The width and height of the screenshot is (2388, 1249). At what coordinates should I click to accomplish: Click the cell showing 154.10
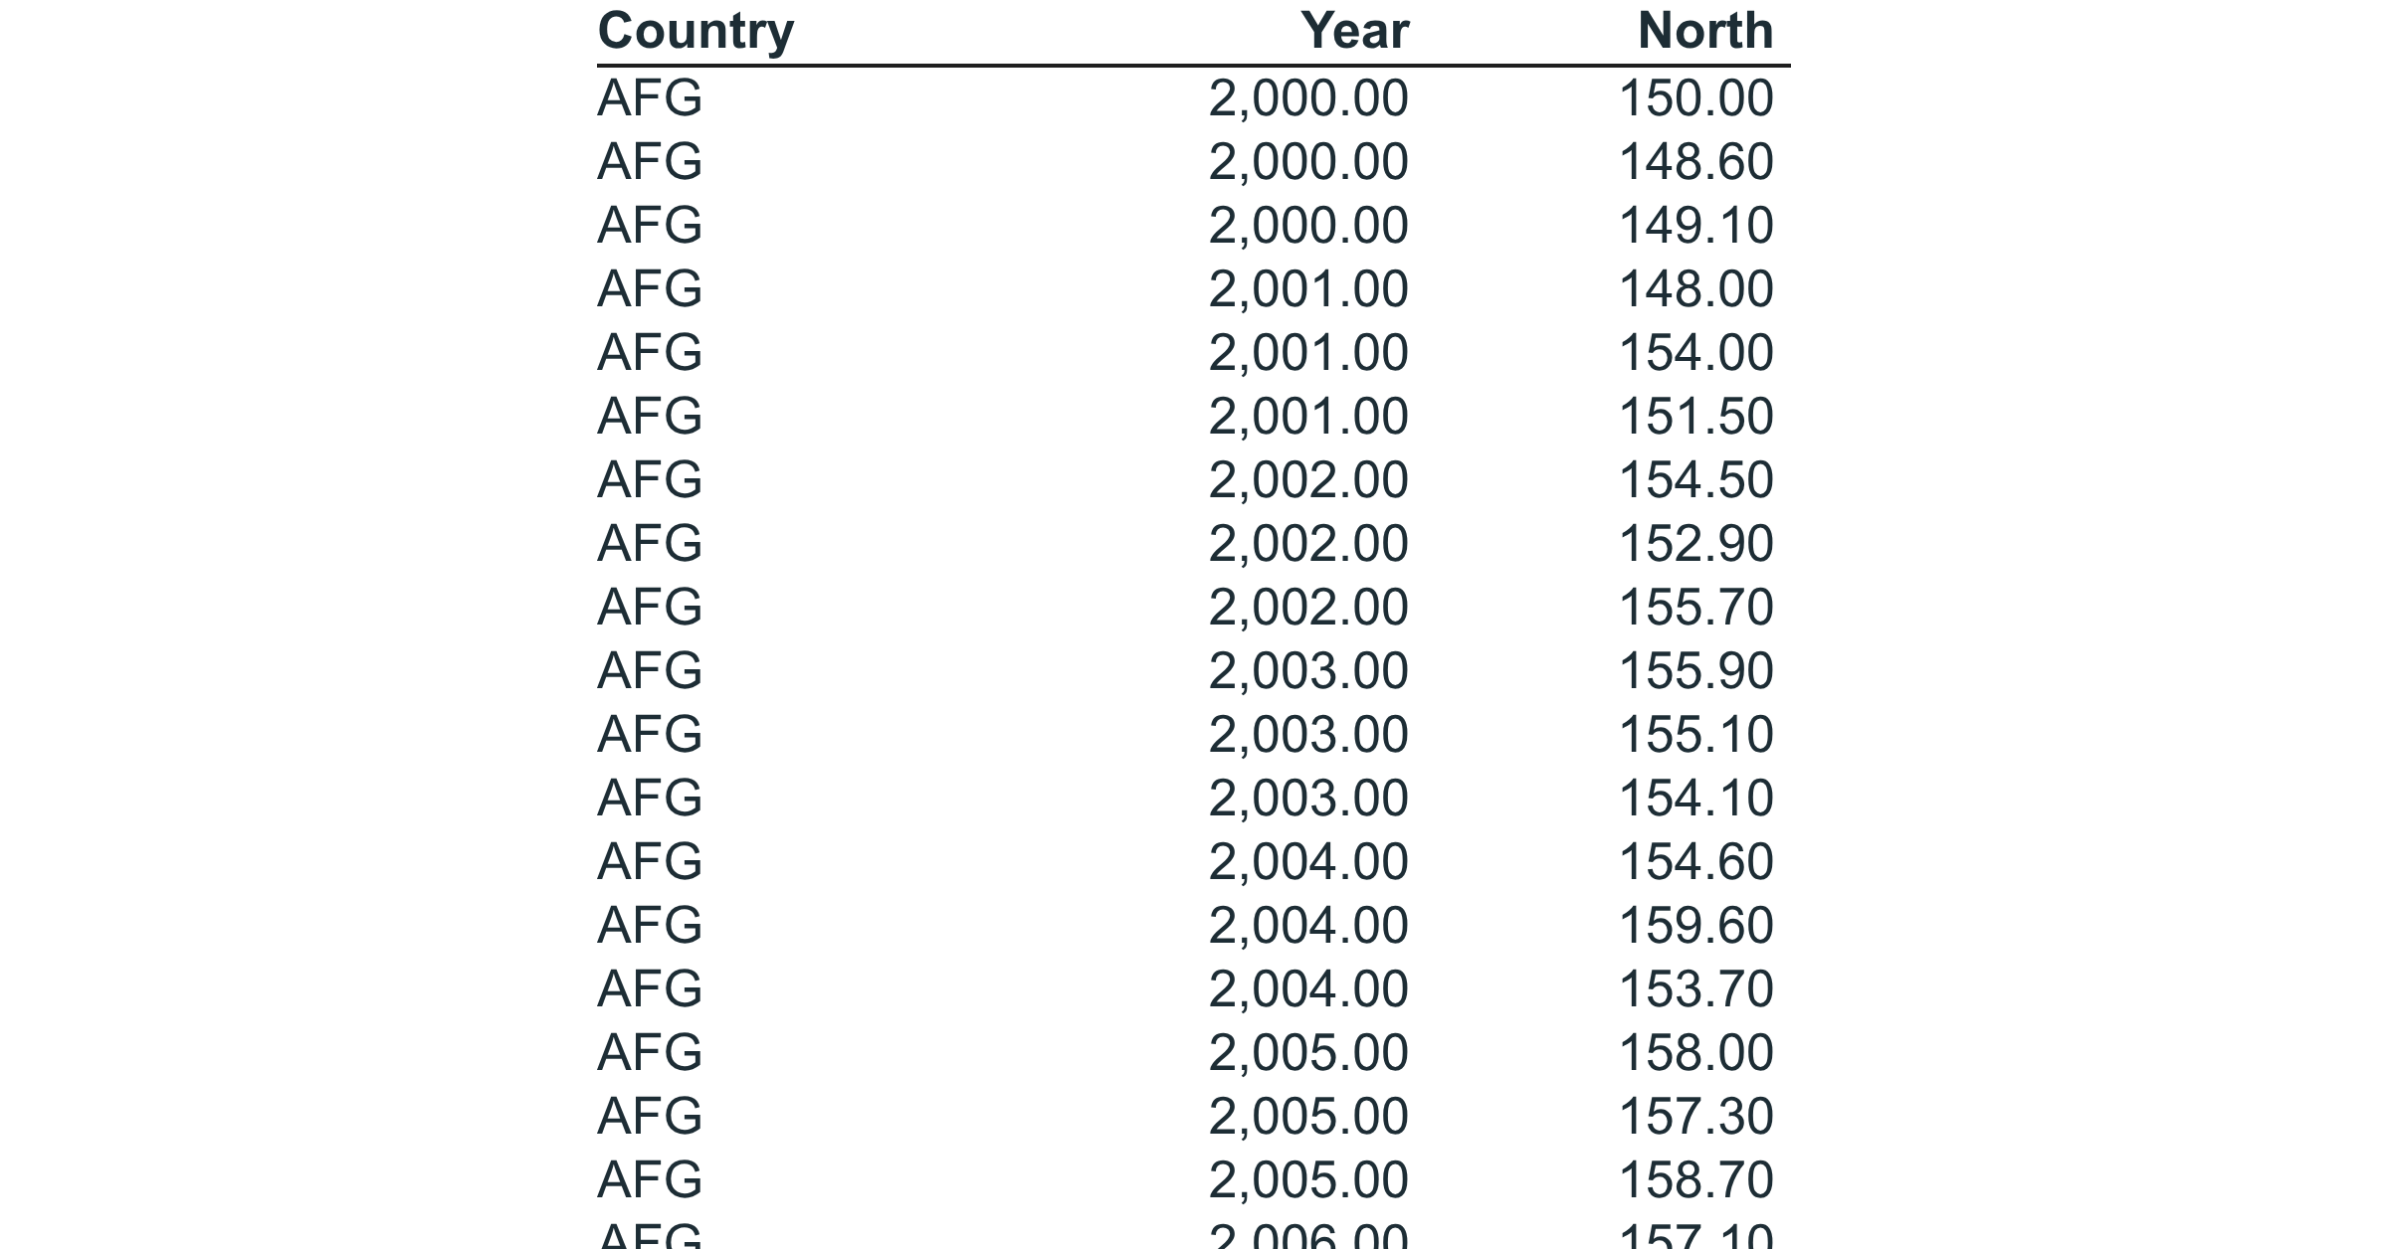point(1695,799)
